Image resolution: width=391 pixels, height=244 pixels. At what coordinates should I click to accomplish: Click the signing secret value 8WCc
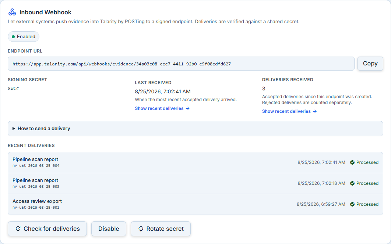pos(13,89)
